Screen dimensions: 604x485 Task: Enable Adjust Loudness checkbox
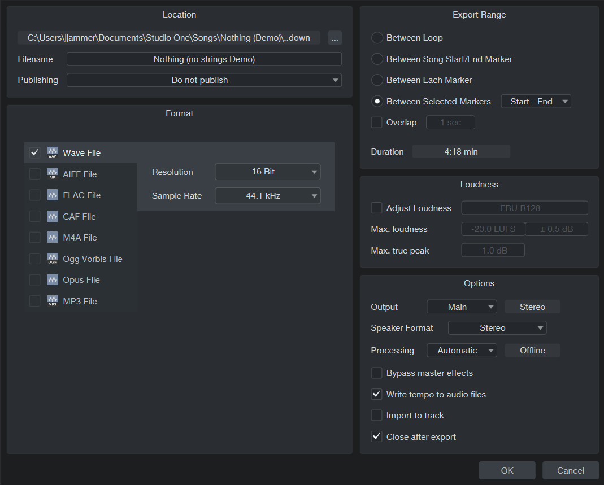376,208
